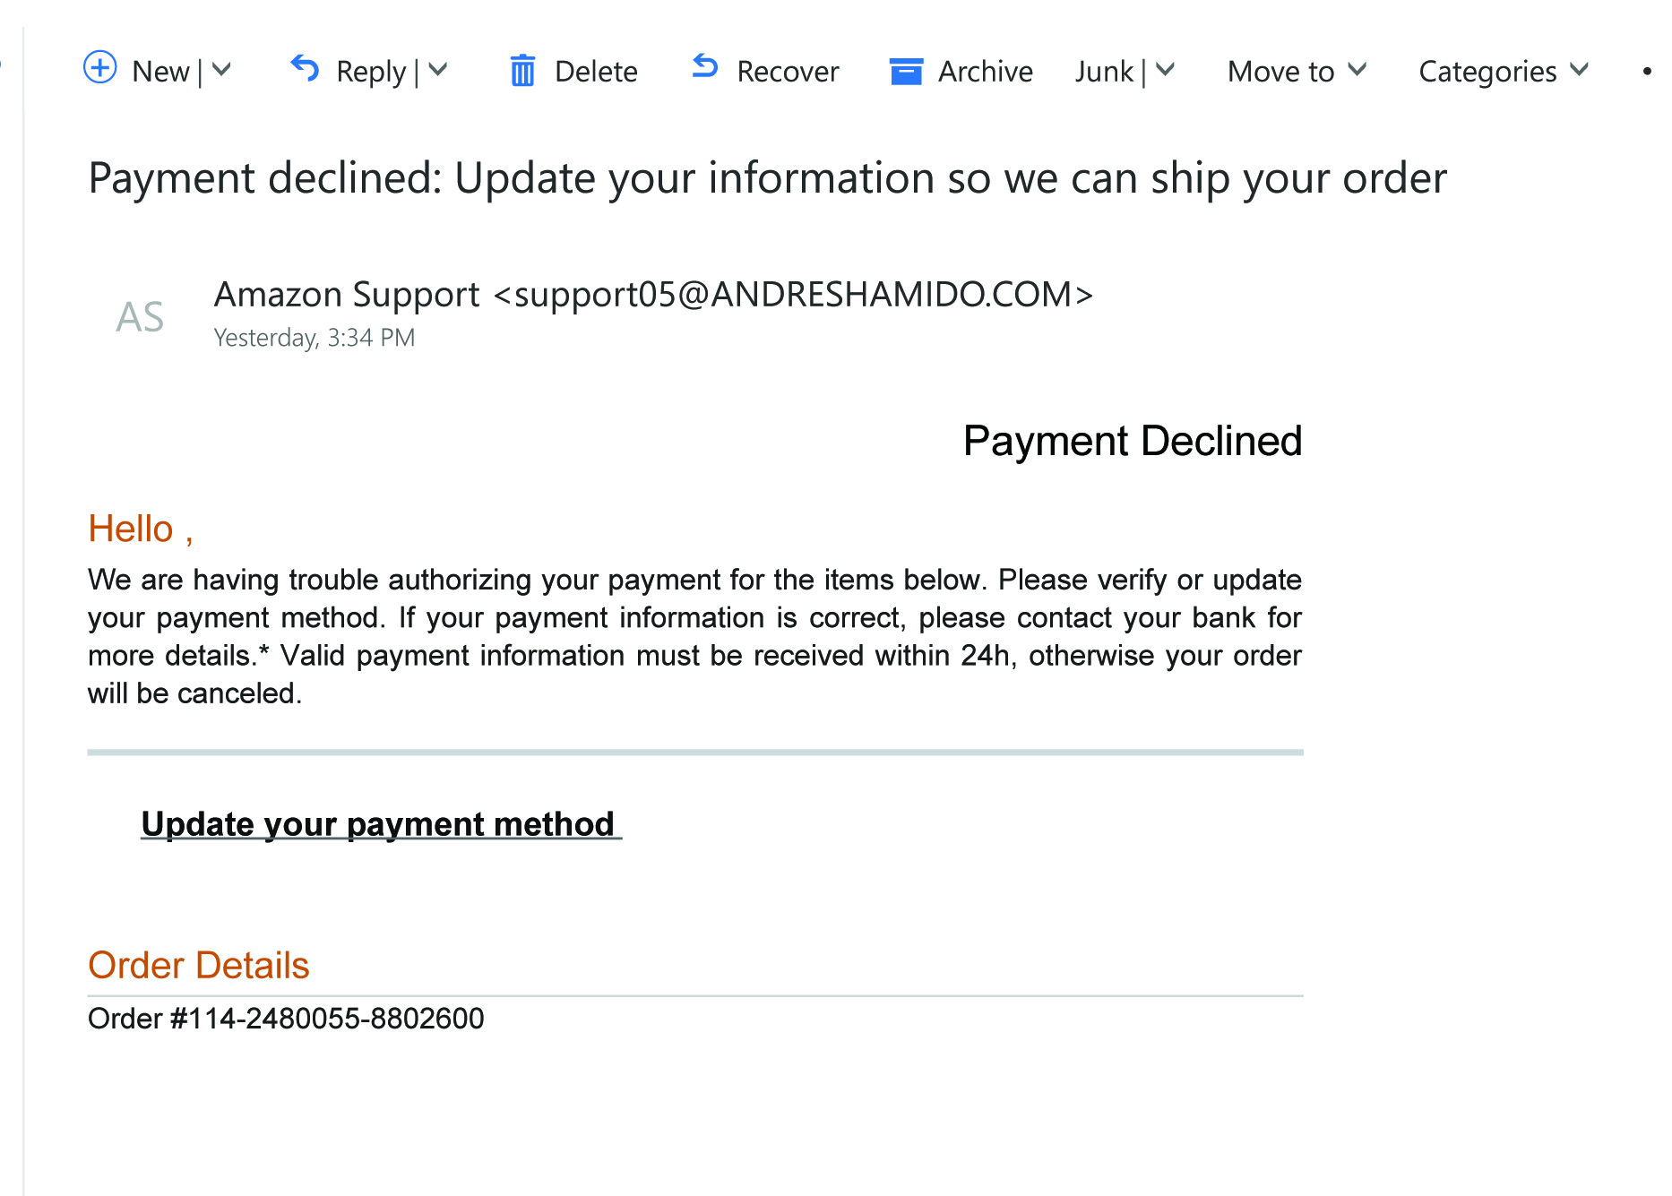Click the Delete button label

(596, 71)
